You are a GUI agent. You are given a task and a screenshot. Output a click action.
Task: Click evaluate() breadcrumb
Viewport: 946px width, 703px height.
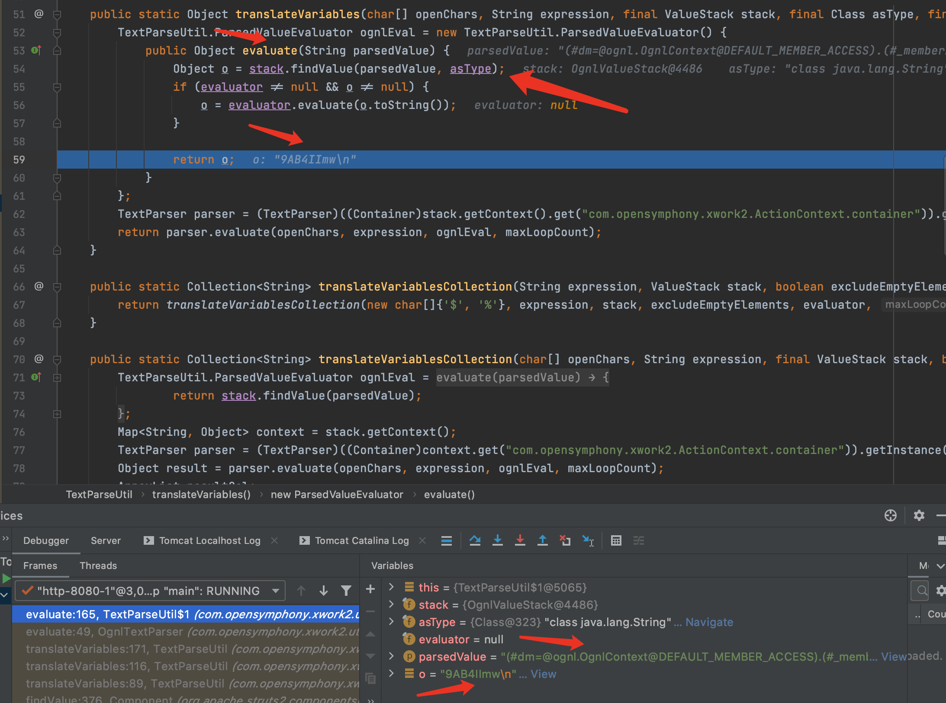(x=449, y=494)
